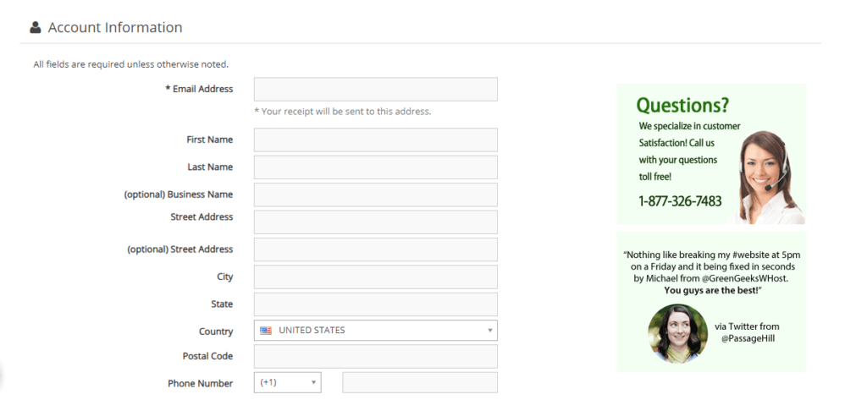Focus the Phone Number entry field
867x400 pixels.
pos(419,383)
